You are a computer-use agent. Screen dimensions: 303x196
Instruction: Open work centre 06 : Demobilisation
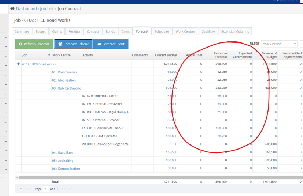coord(66,169)
